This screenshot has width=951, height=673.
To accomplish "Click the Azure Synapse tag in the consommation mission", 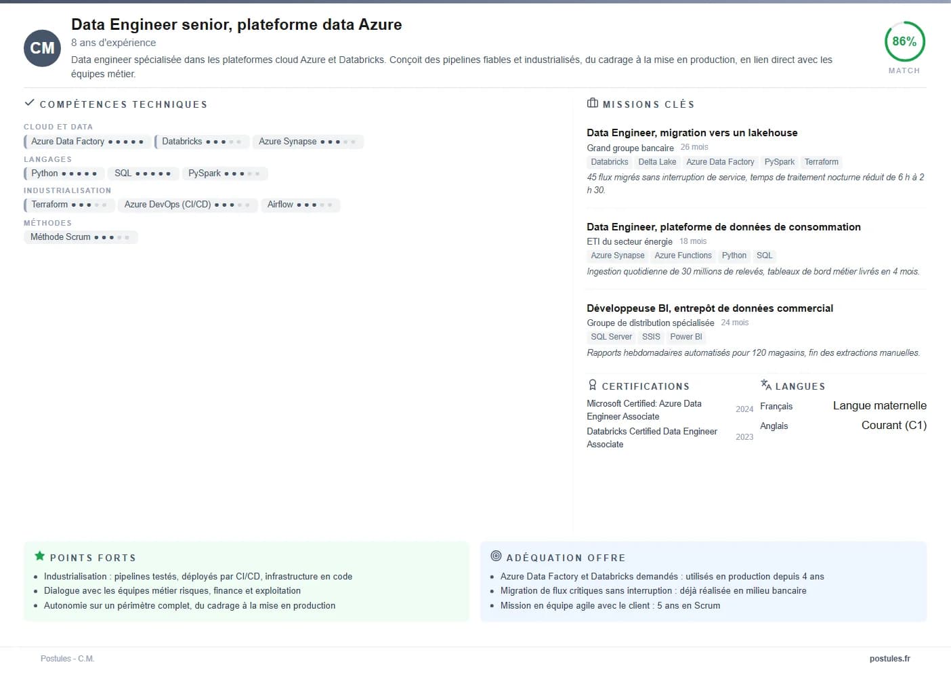I will (x=618, y=256).
